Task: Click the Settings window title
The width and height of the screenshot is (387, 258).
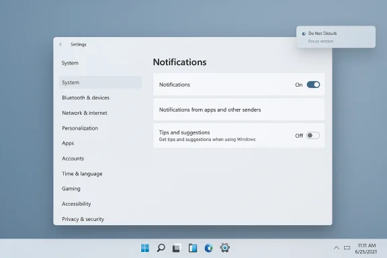Action: [79, 44]
